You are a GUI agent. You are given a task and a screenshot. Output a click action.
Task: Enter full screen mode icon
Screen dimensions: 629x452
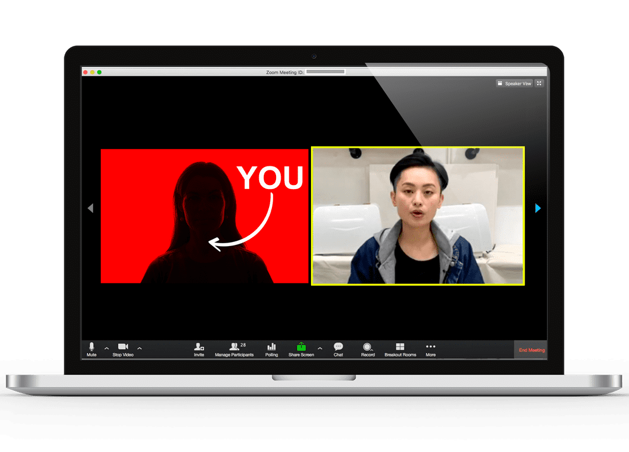(539, 84)
